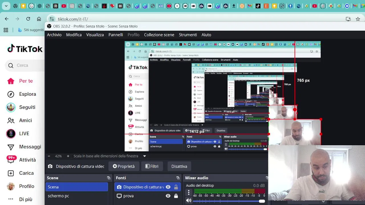Zoom out the OBS preview with minus
The height and width of the screenshot is (205, 365).
[49, 156]
